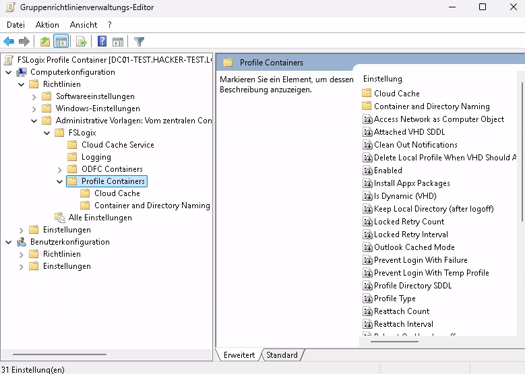Open the Aktion menu
525x374 pixels.
[47, 25]
